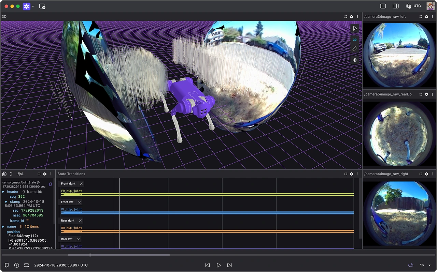Fullscreen the State Transitions panel

click(346, 174)
